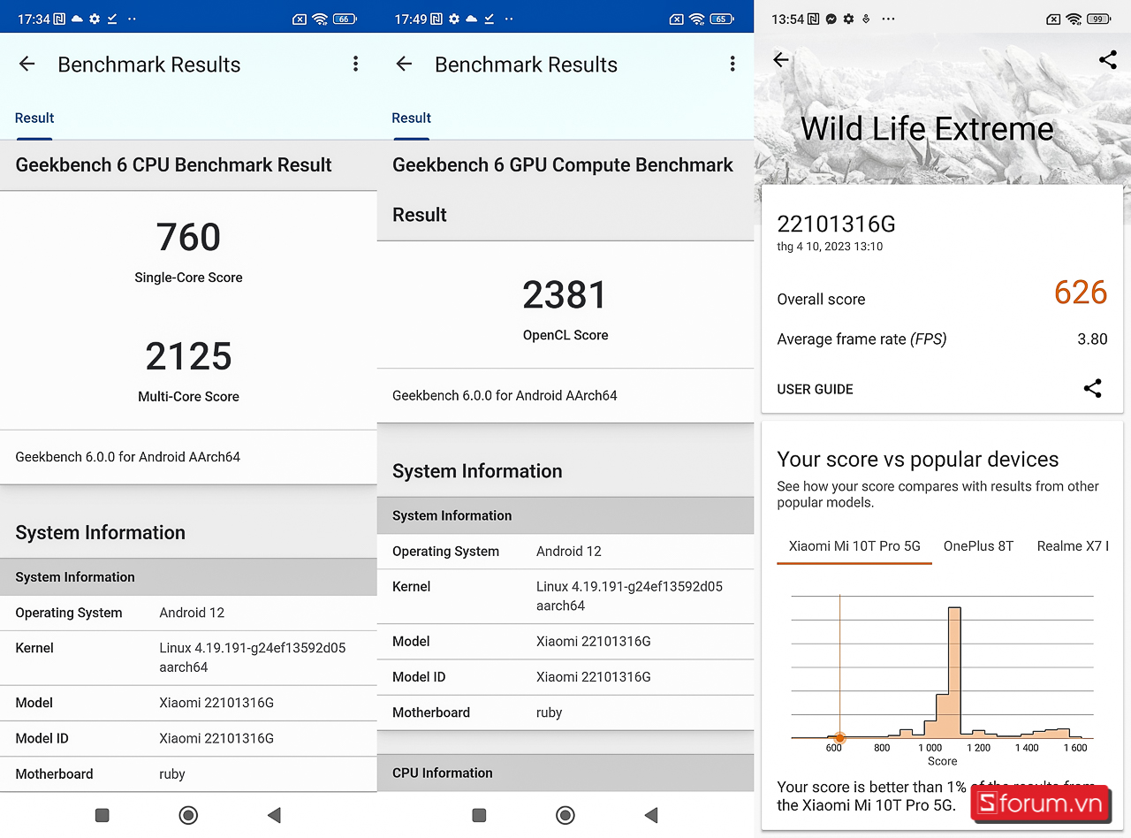The image size is (1131, 838).
Task: Select Result tab on CPU Benchmark screen
Action: pyautogui.click(x=34, y=118)
